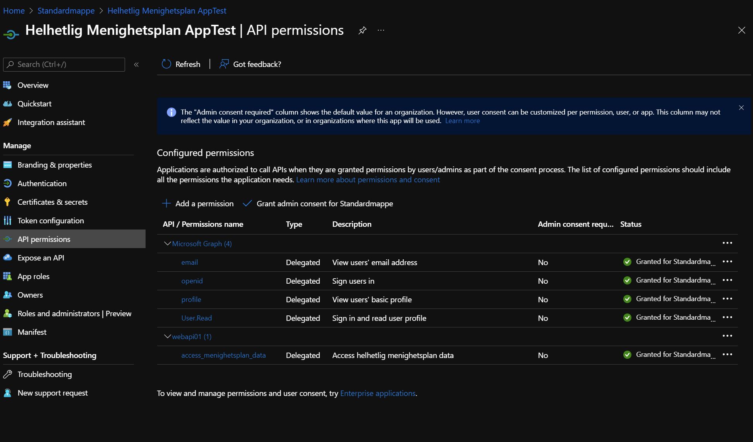Screen dimensions: 753x442
Task: Open the Enterprise applications link
Action: click(377, 393)
